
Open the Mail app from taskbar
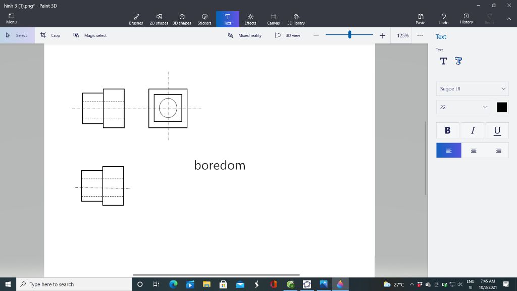coord(240,284)
